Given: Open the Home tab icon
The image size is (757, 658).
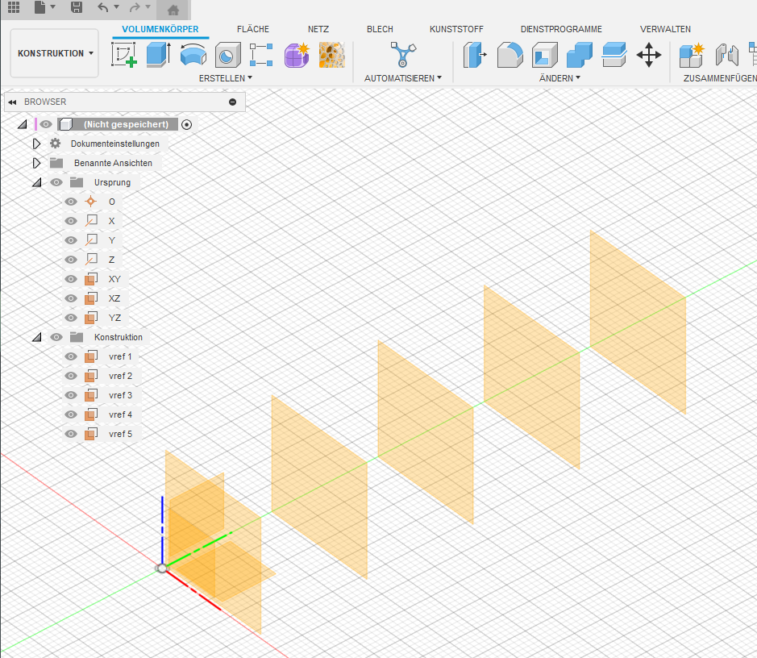Looking at the screenshot, I should tap(173, 9).
